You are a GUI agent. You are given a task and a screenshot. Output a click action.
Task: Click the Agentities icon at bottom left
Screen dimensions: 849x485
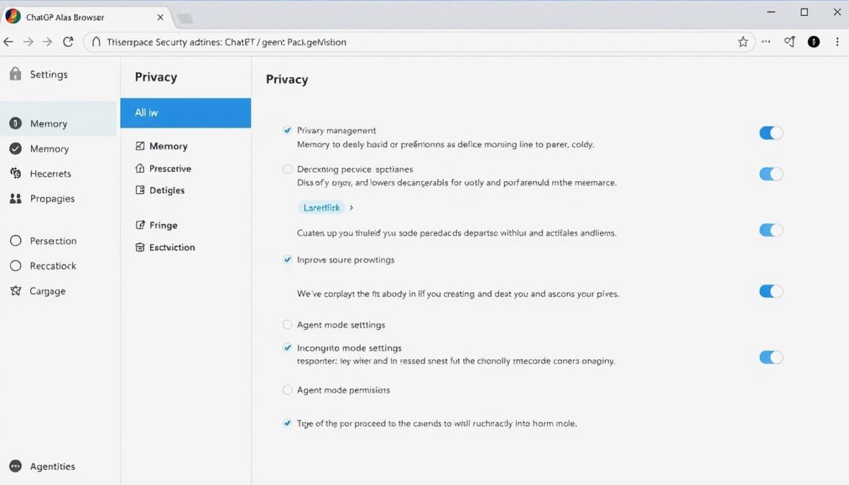(16, 466)
